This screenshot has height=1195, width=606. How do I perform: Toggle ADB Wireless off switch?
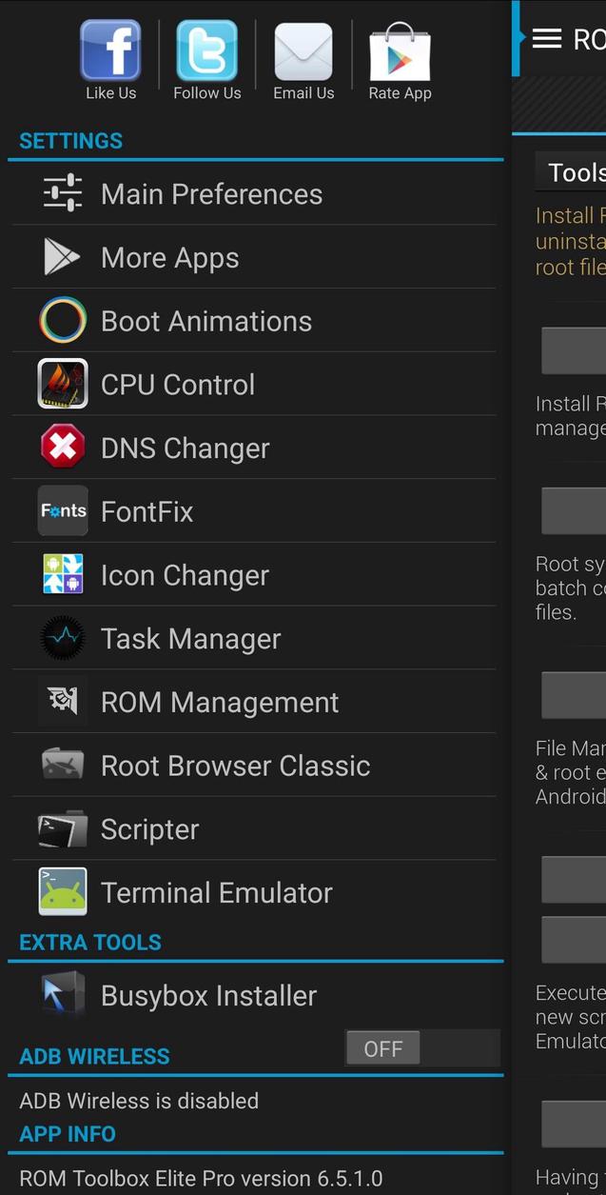point(382,1048)
